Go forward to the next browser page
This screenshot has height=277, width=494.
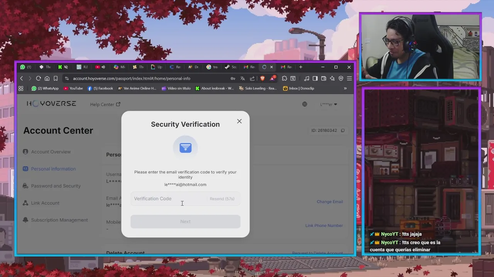30,78
